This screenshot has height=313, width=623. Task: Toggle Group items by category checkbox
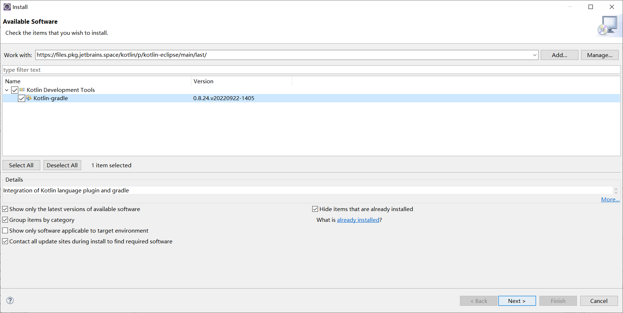pos(5,220)
